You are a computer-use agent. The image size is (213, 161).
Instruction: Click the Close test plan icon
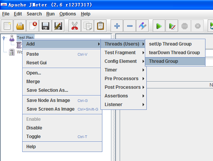(x=33, y=26)
